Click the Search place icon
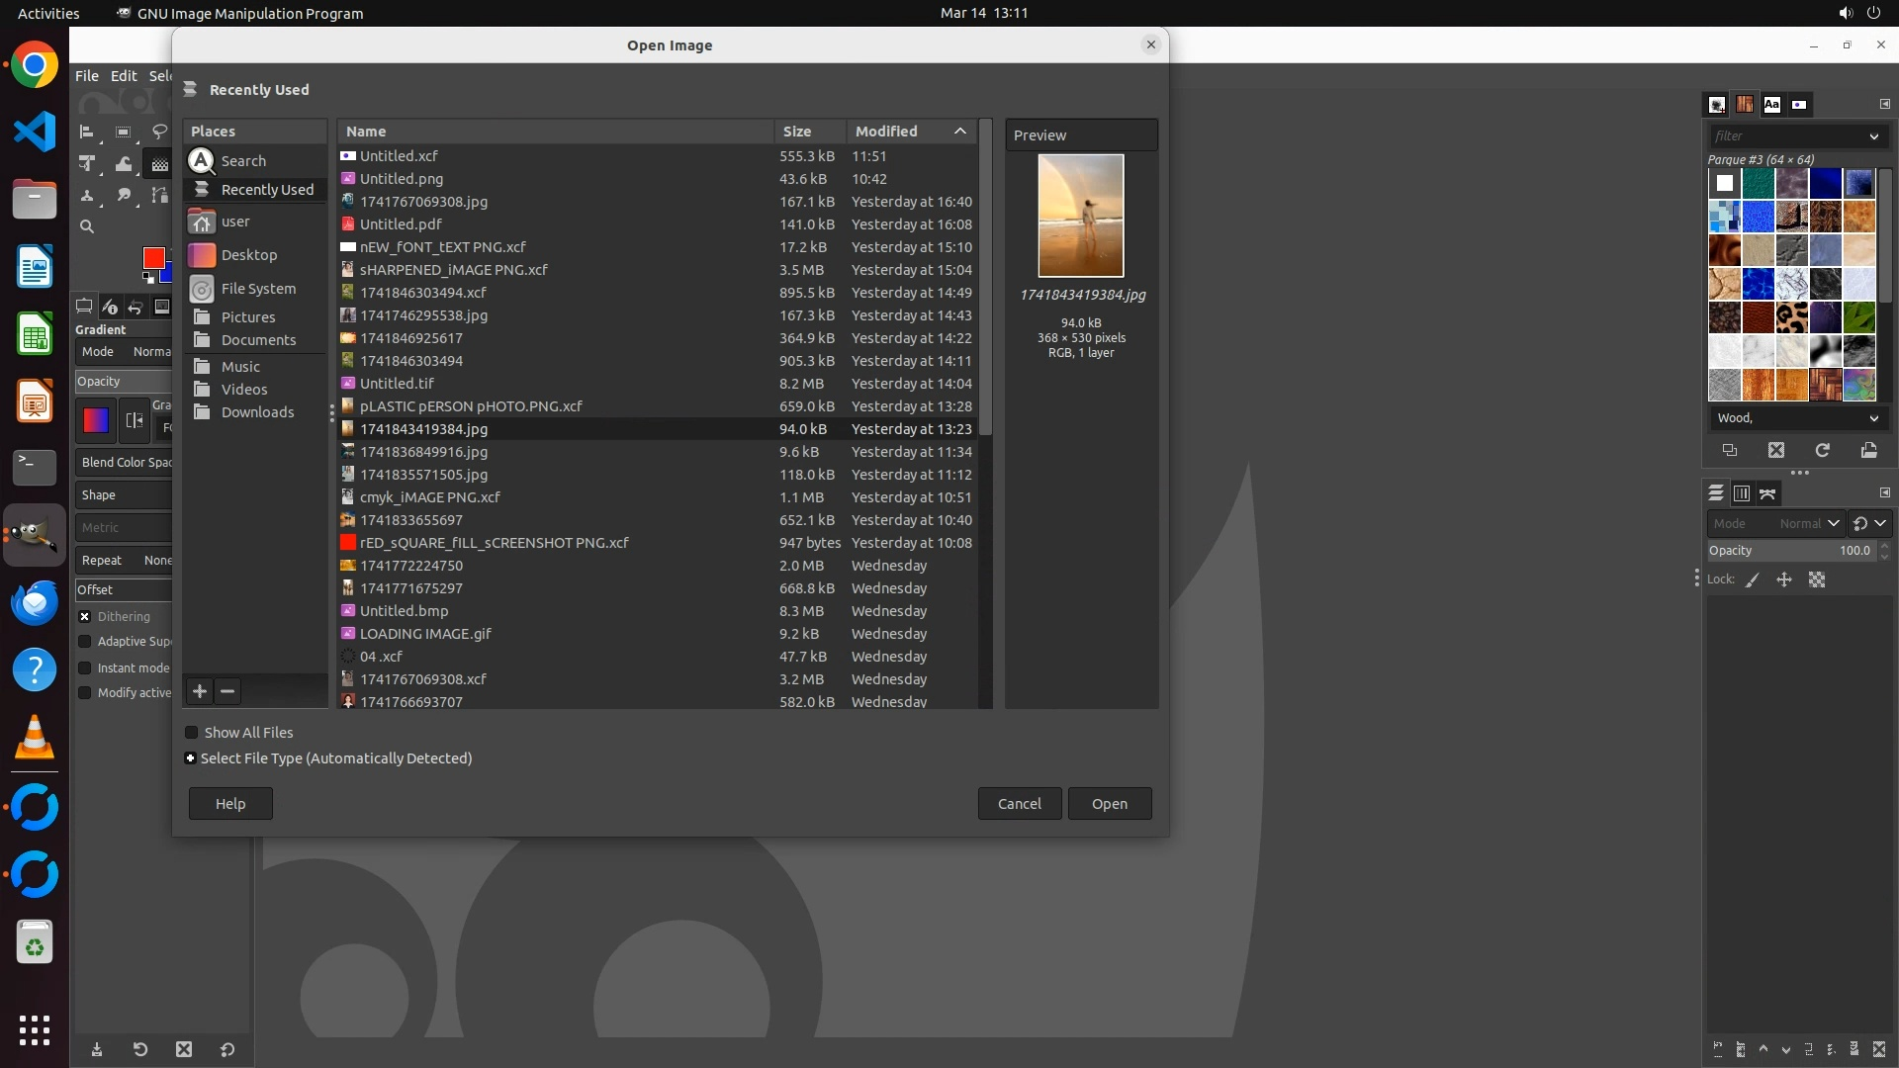This screenshot has height=1068, width=1899. click(x=202, y=160)
